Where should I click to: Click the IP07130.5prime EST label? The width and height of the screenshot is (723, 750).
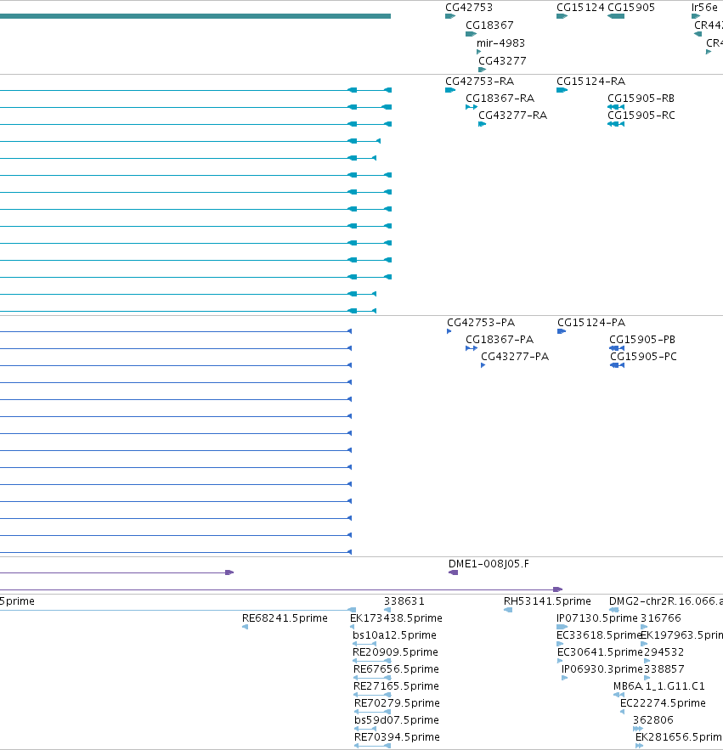pyautogui.click(x=596, y=618)
